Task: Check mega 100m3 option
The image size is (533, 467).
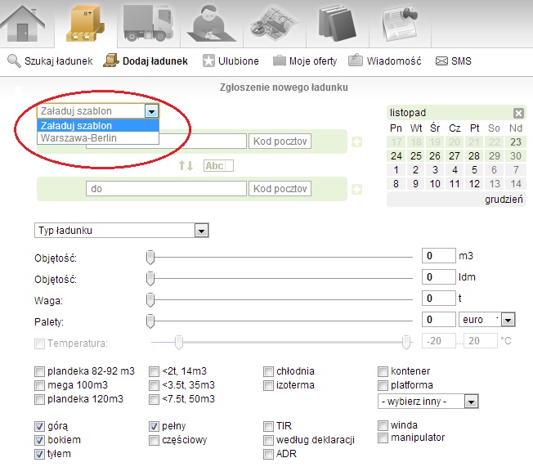Action: [x=39, y=385]
